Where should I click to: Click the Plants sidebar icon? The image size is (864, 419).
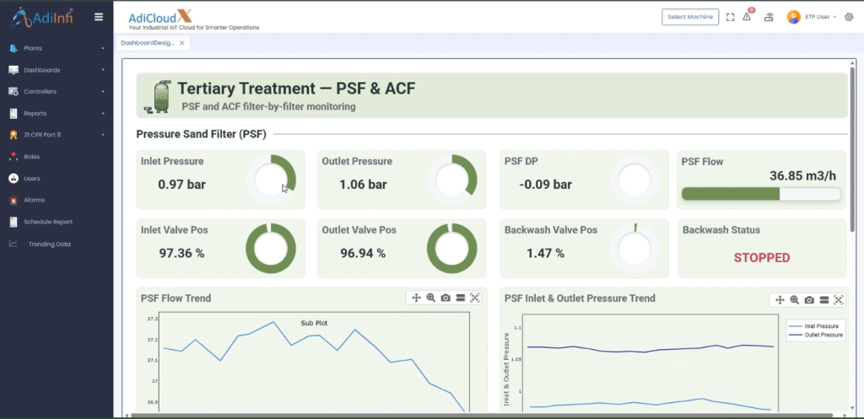(13, 48)
